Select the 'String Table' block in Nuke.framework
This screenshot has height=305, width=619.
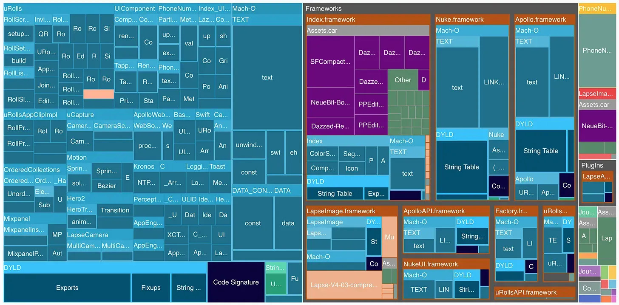pyautogui.click(x=462, y=167)
